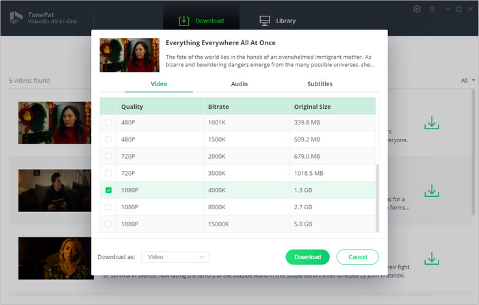Image resolution: width=479 pixels, height=305 pixels.
Task: Open the Download section at top
Action: click(x=200, y=21)
